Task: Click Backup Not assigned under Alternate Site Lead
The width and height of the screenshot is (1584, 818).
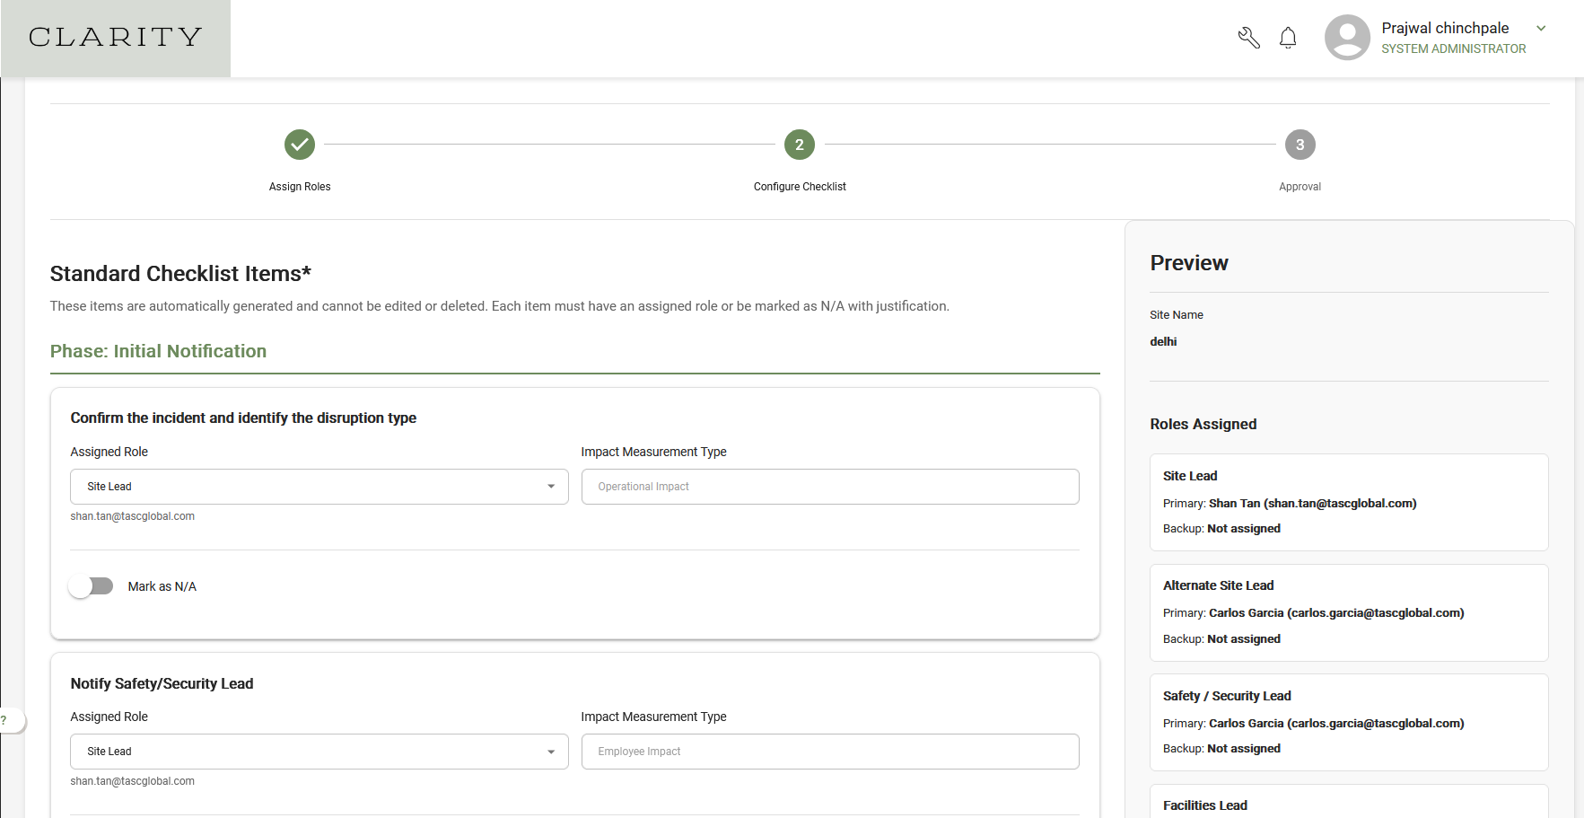Action: tap(1221, 639)
